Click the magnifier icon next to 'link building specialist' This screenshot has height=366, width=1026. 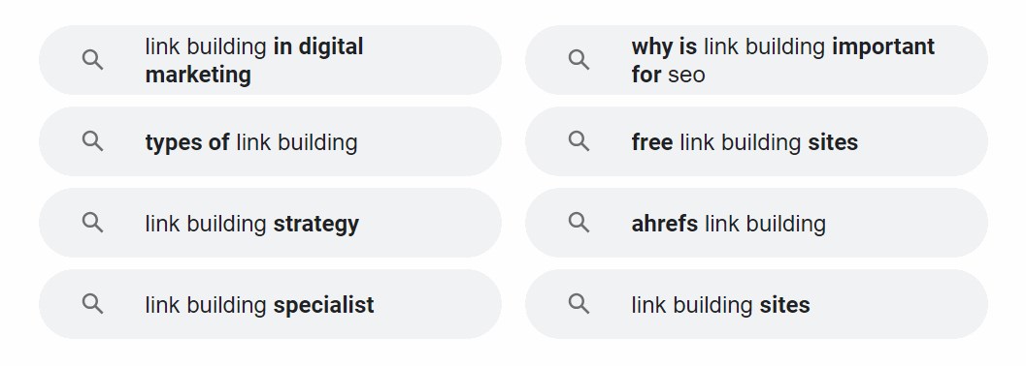tap(92, 304)
